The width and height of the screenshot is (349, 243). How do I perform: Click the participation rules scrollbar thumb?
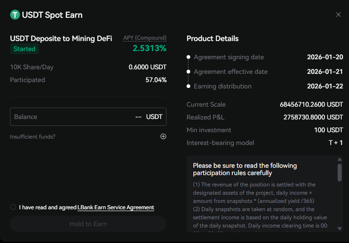(x=339, y=173)
